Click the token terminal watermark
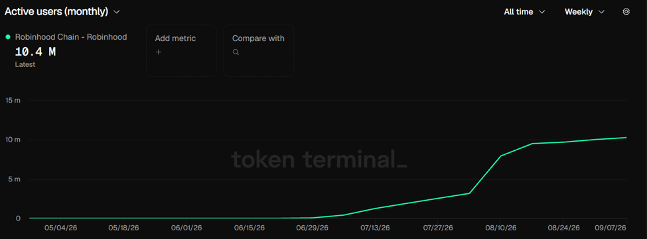647x239 pixels. click(x=319, y=159)
